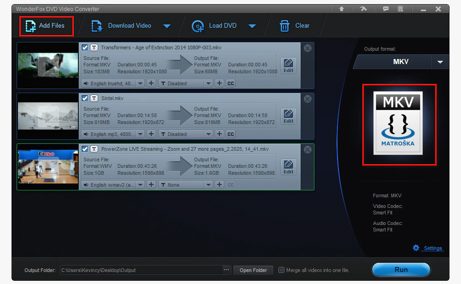The width and height of the screenshot is (461, 284).
Task: Add subtitle file to Transformers video
Action: coord(219,83)
